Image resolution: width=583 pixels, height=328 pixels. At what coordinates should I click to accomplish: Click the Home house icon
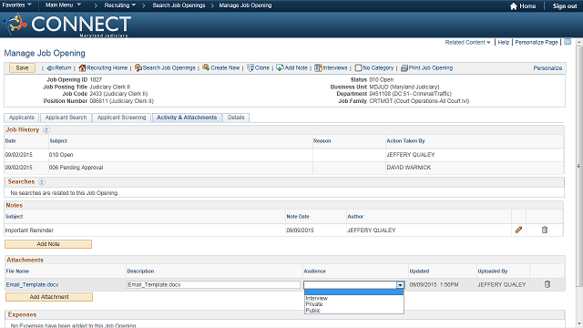514,6
